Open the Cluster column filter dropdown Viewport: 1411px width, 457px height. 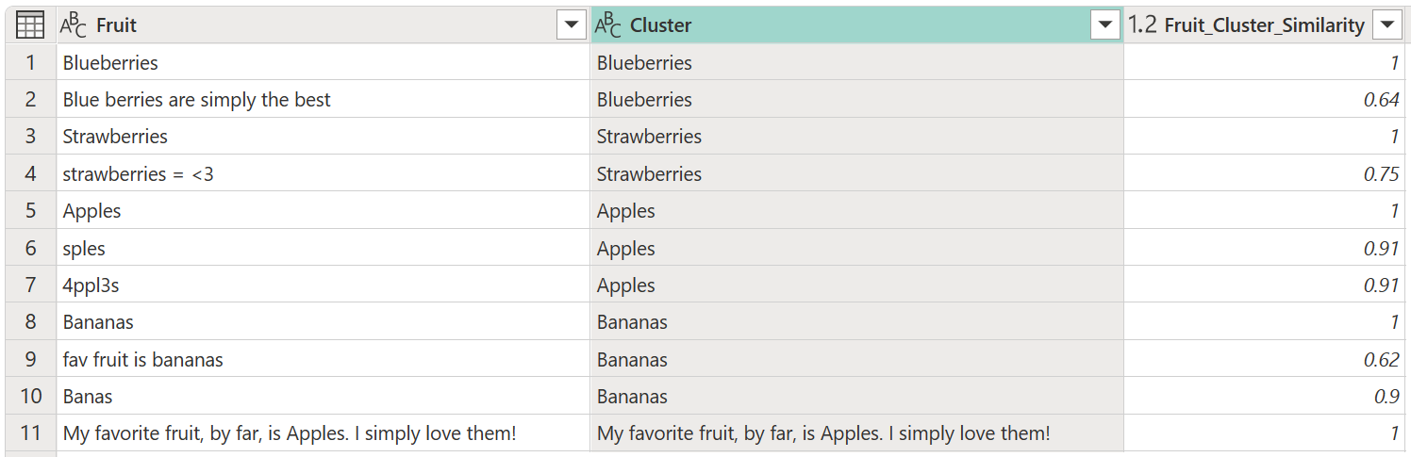pos(1105,25)
